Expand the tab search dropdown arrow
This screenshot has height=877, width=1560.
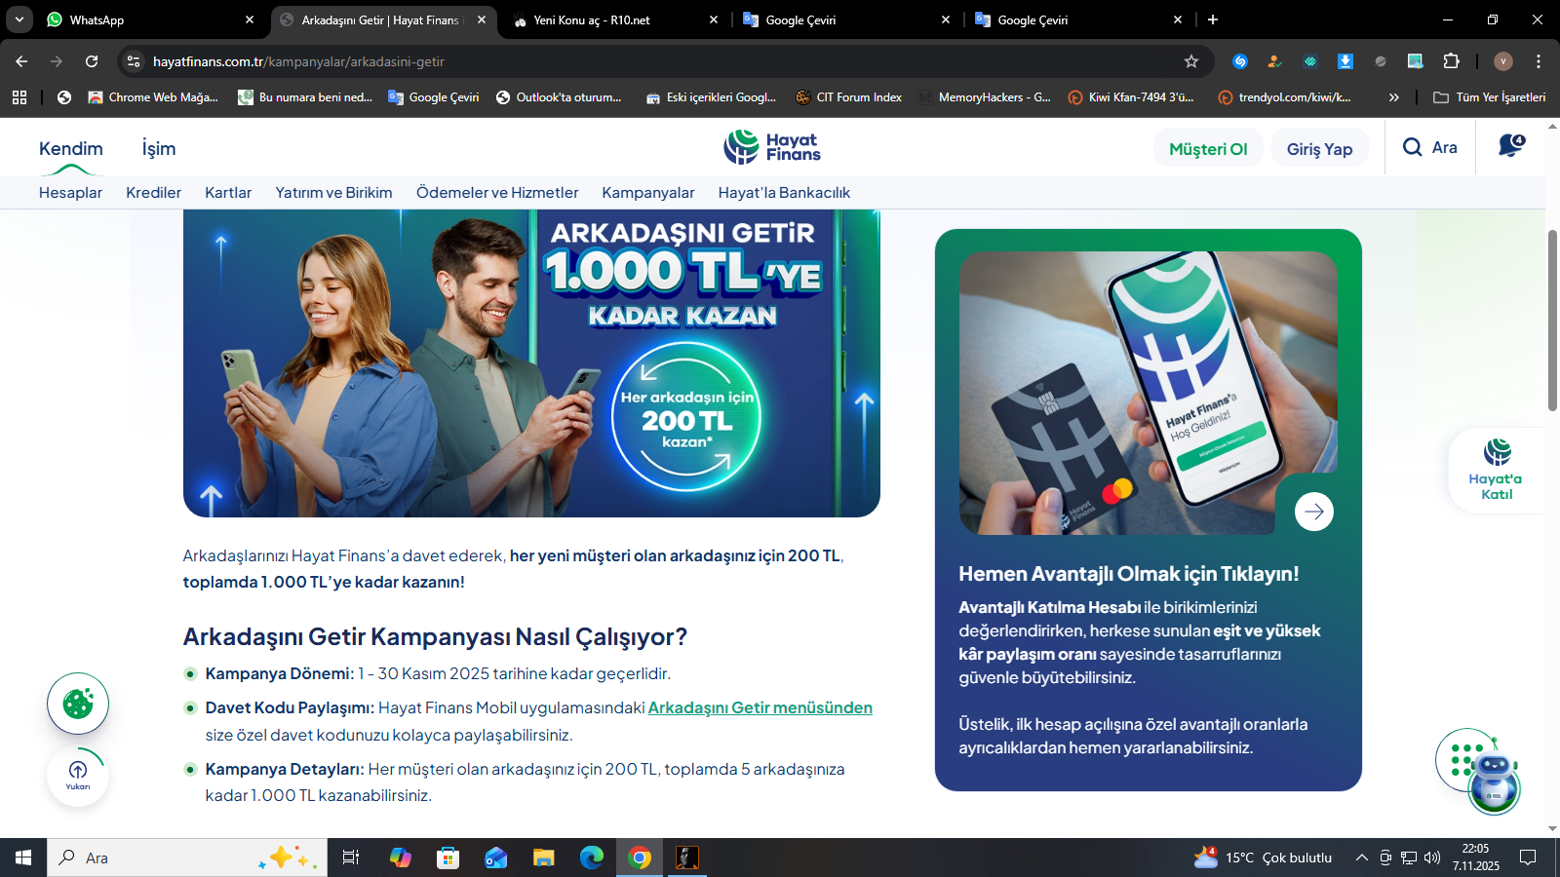19,19
